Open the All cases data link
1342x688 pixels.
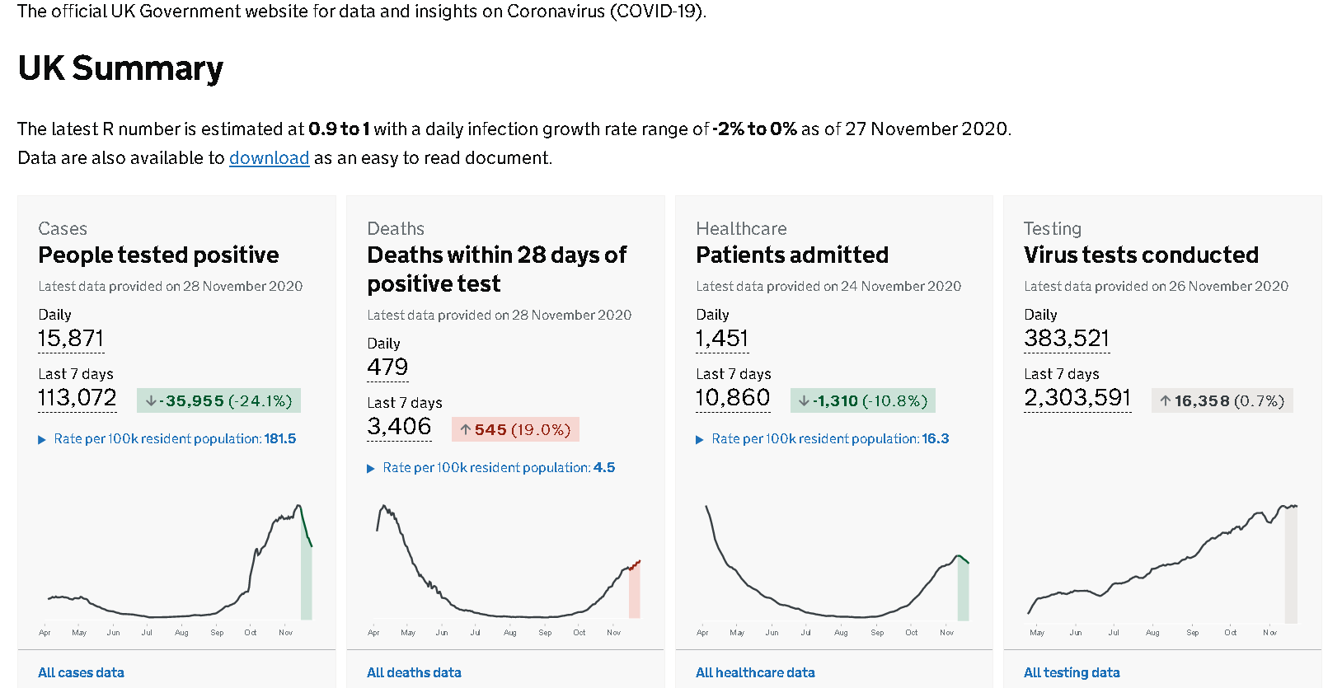[81, 672]
